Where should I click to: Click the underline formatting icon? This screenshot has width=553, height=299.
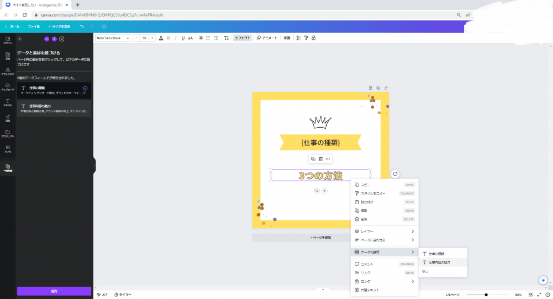183,38
